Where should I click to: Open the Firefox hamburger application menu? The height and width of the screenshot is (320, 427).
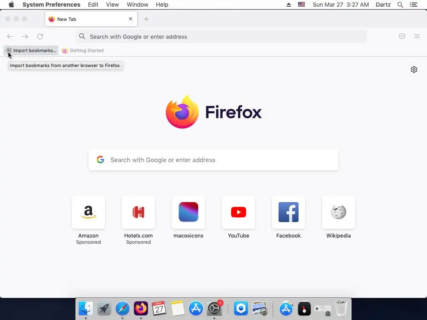(x=417, y=36)
